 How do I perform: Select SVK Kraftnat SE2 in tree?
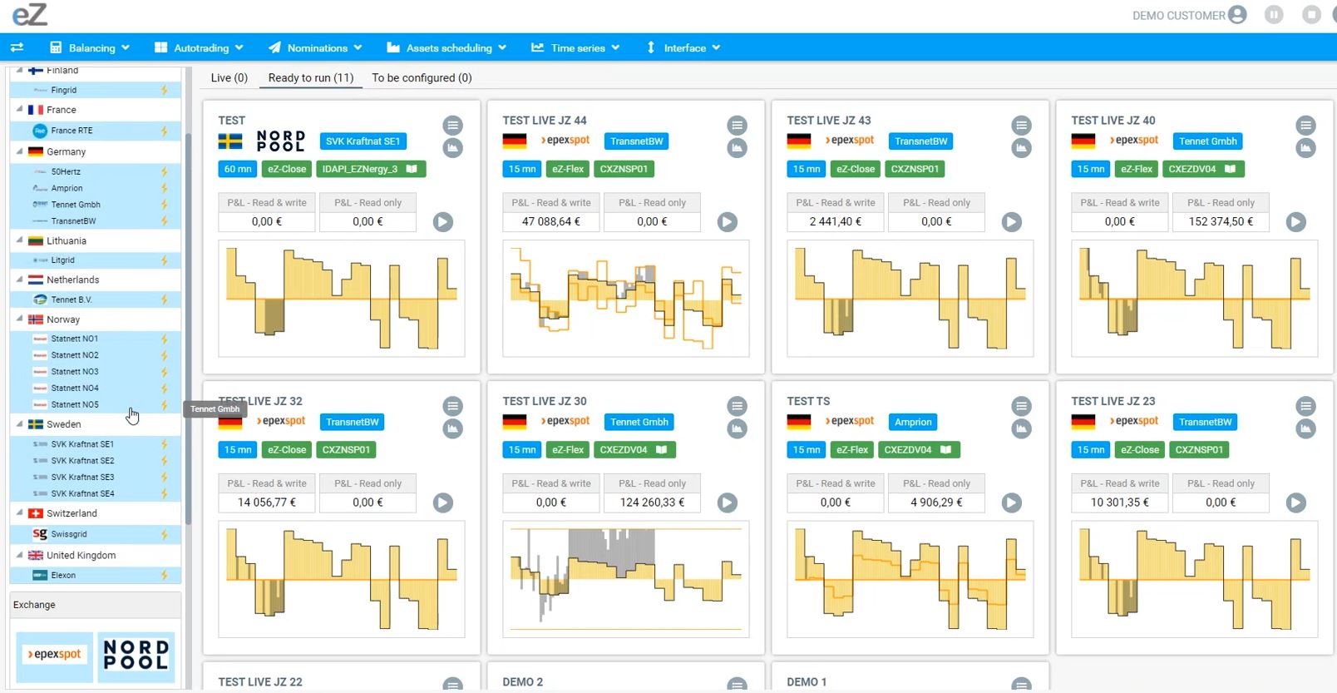point(96,461)
